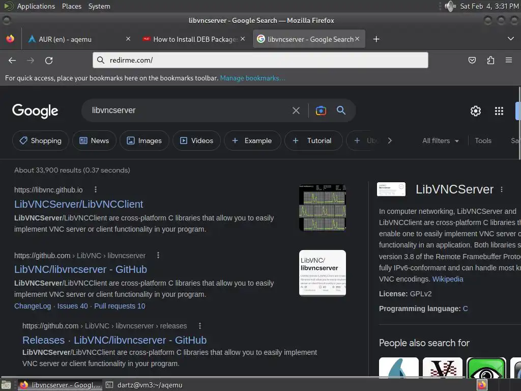Filter results by Videos
Image resolution: width=521 pixels, height=391 pixels.
tap(196, 141)
